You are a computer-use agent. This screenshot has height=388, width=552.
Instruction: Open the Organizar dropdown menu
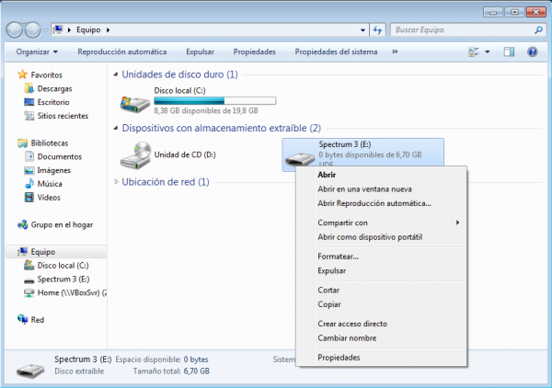point(37,52)
